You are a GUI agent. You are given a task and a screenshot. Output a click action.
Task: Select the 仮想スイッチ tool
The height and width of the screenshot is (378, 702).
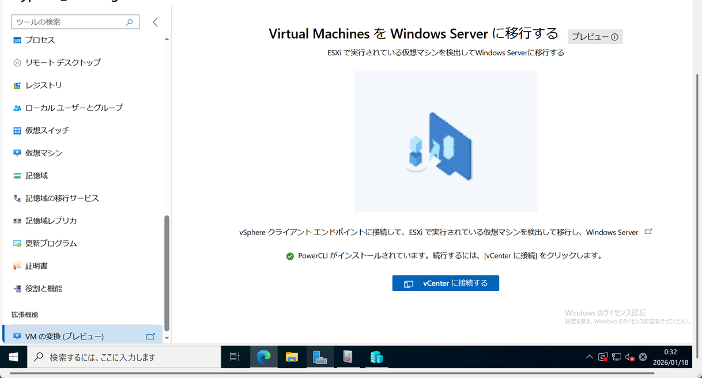pos(47,130)
